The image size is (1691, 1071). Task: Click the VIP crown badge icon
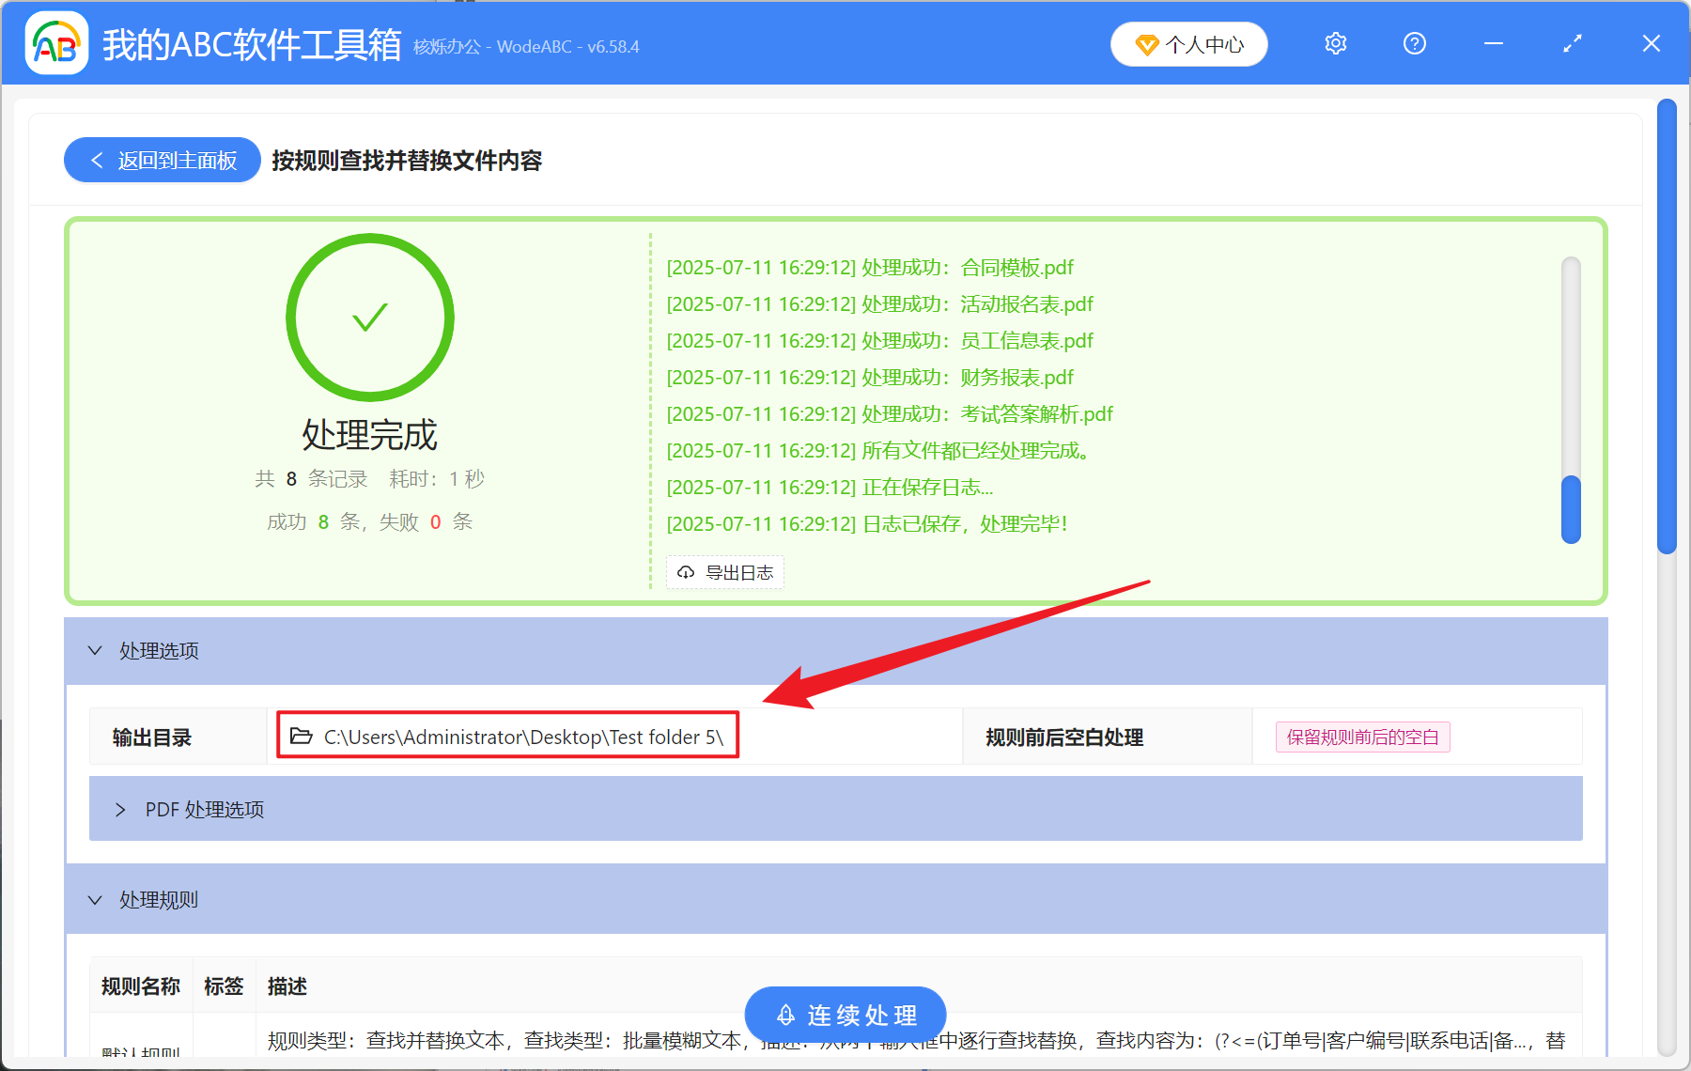1146,44
